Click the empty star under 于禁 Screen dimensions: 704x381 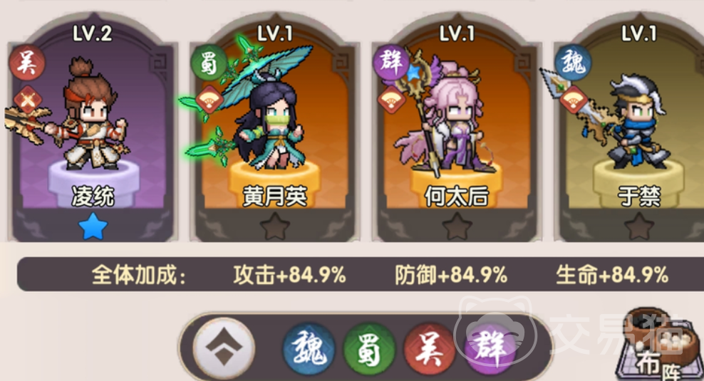tap(639, 226)
